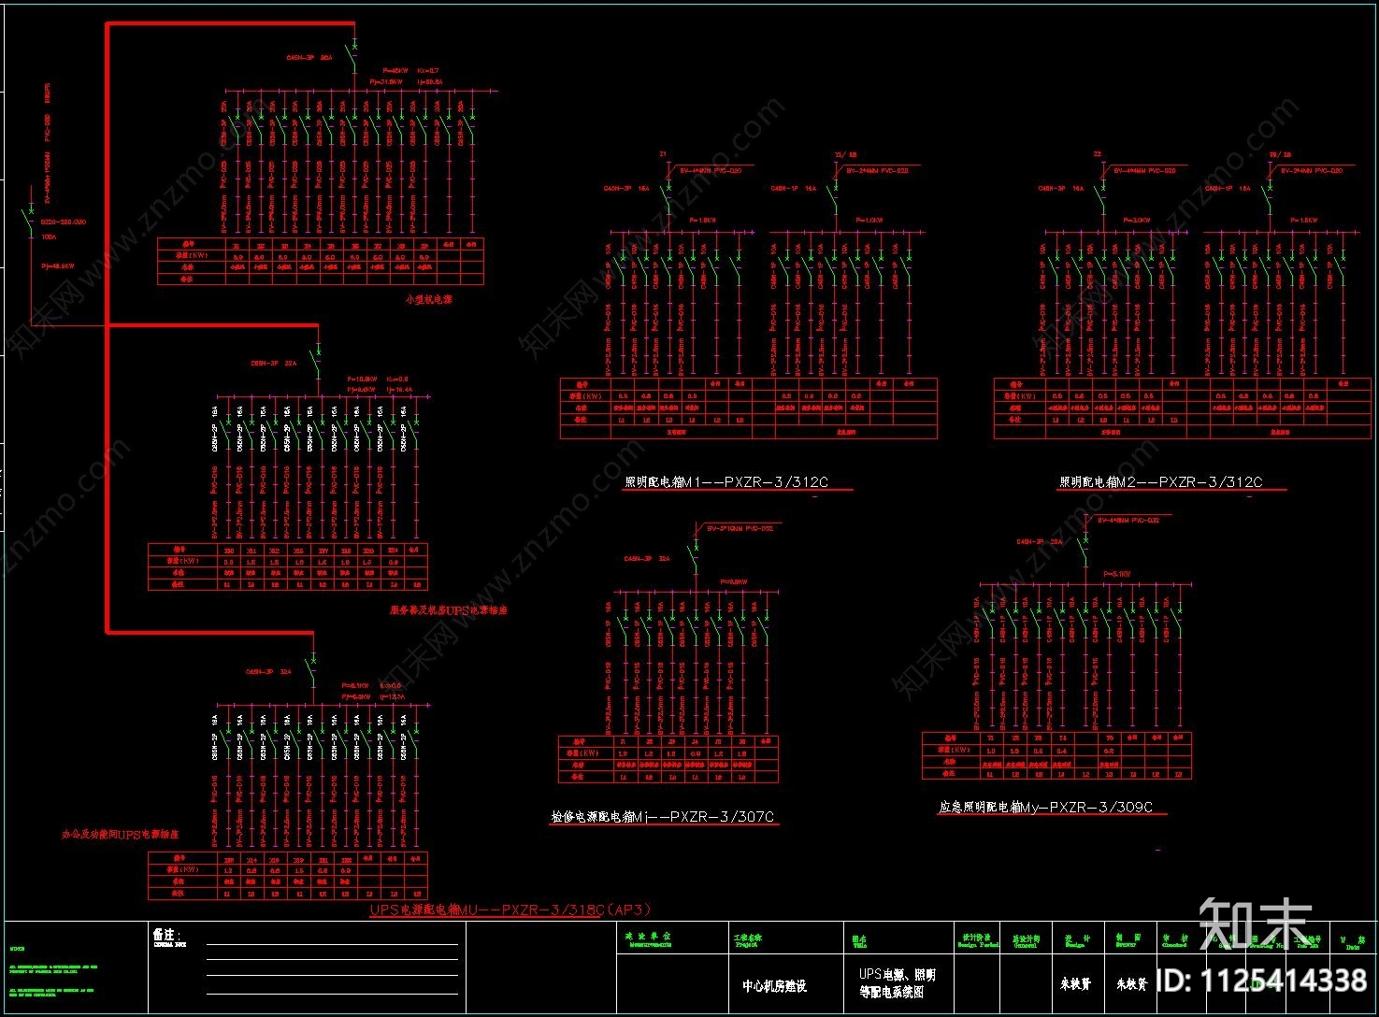Select the P=10.8KW load annotation

tap(363, 380)
